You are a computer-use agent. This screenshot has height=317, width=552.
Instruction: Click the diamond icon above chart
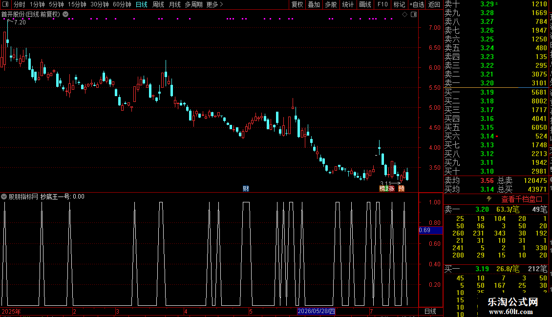(x=405, y=15)
